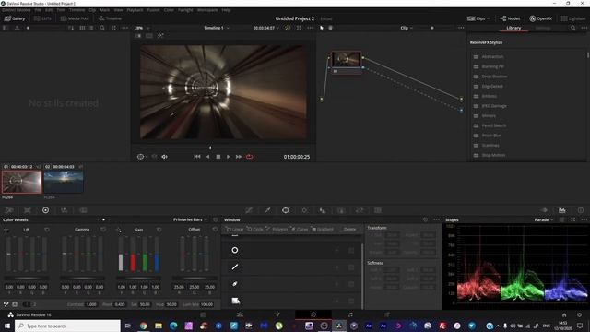Open the Color menu
This screenshot has width=590, height=332.
coord(169,10)
